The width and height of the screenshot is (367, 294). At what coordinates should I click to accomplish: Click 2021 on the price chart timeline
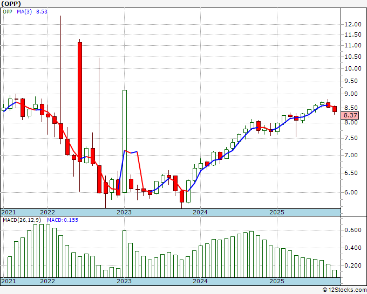coord(9,212)
